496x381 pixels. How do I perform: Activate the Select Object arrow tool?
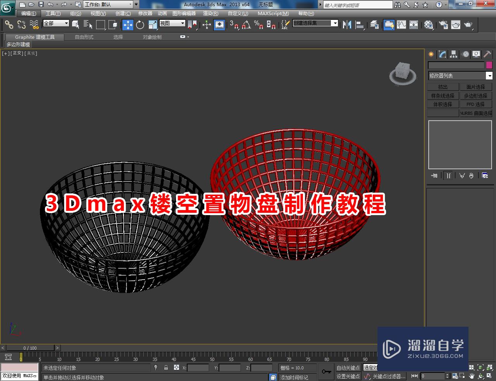[x=76, y=25]
